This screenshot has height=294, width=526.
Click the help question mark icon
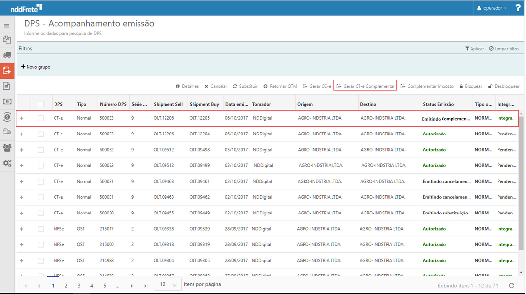click(518, 8)
